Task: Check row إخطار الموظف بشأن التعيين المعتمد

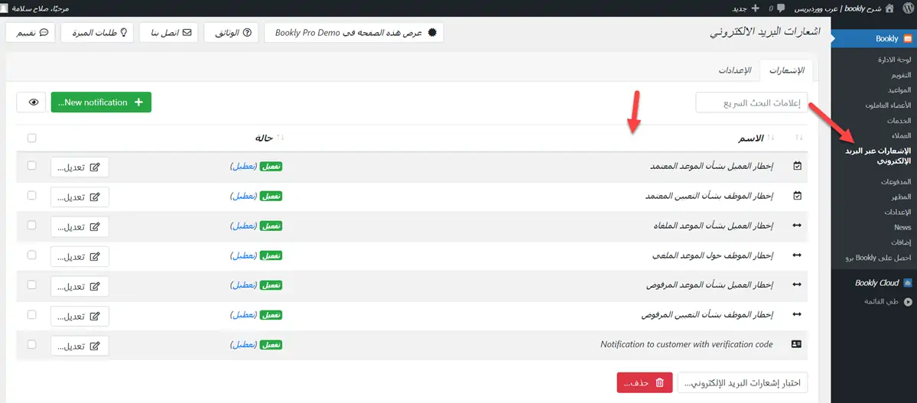Action: click(31, 195)
